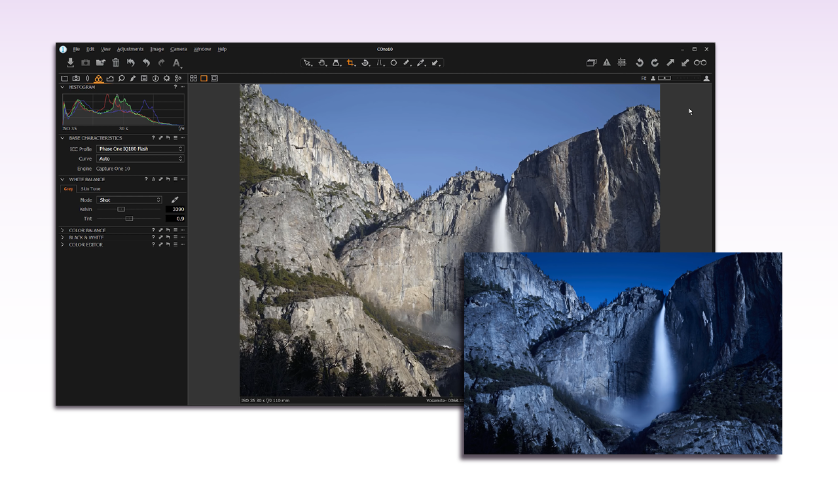Open White Balance presets menu icon

(x=175, y=179)
